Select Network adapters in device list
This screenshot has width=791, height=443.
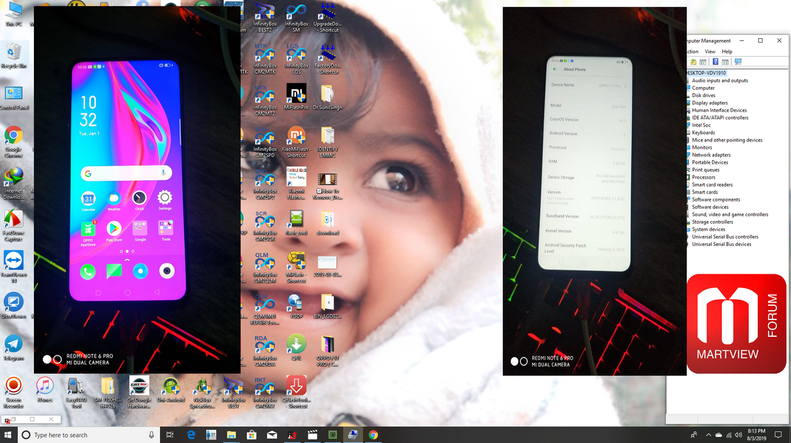pyautogui.click(x=711, y=155)
